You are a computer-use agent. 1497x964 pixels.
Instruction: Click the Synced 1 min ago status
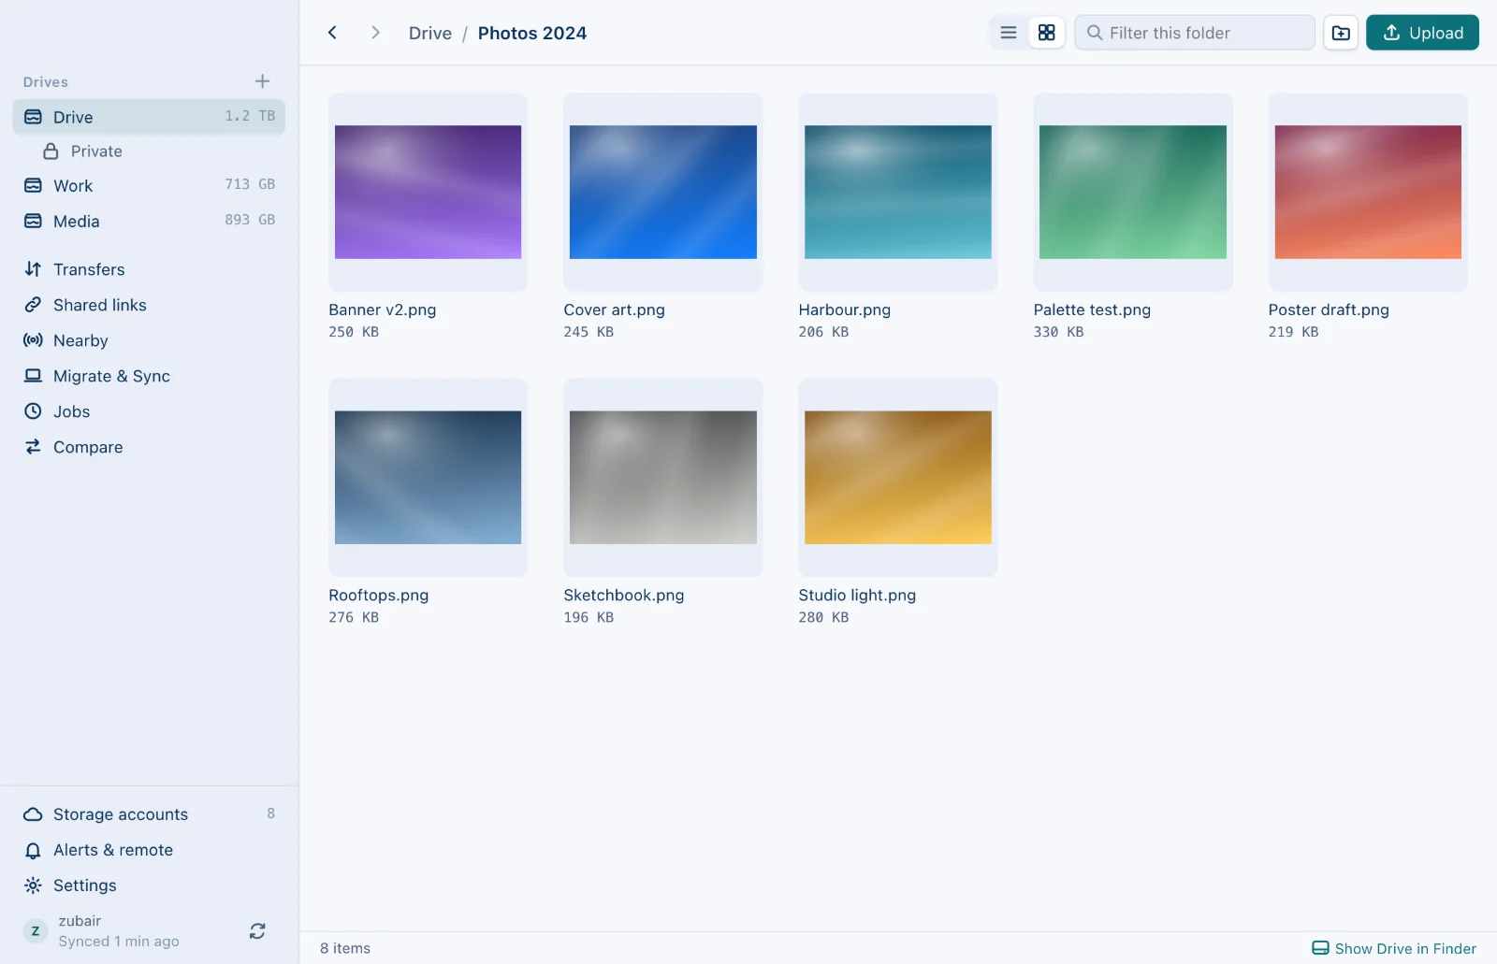point(119,942)
